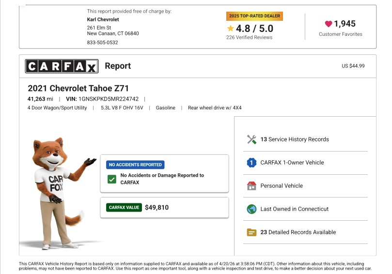Click the 2025 Top-Rated Dealer badge
The width and height of the screenshot is (392, 274).
(254, 16)
